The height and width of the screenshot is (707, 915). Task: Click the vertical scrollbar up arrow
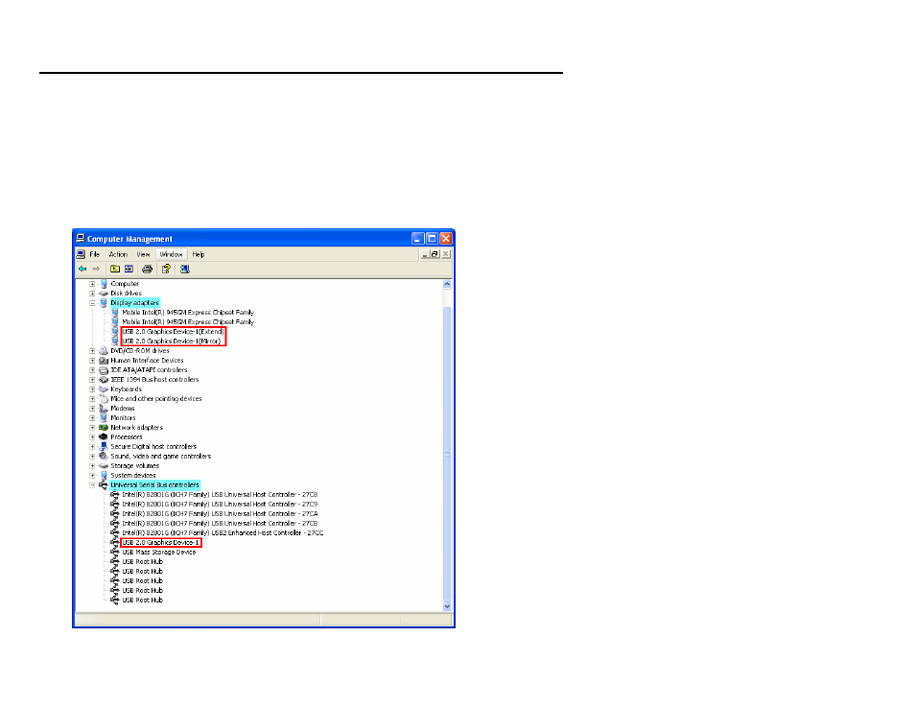click(447, 284)
